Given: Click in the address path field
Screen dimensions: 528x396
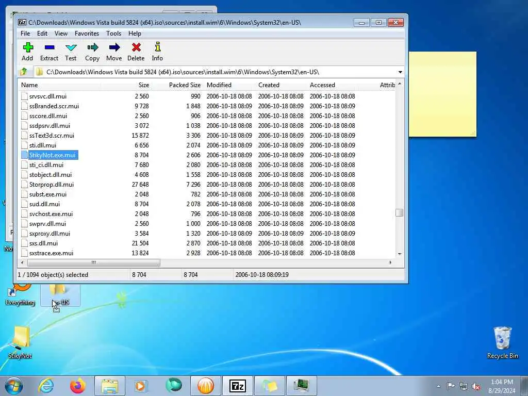Looking at the screenshot, I should [x=216, y=72].
